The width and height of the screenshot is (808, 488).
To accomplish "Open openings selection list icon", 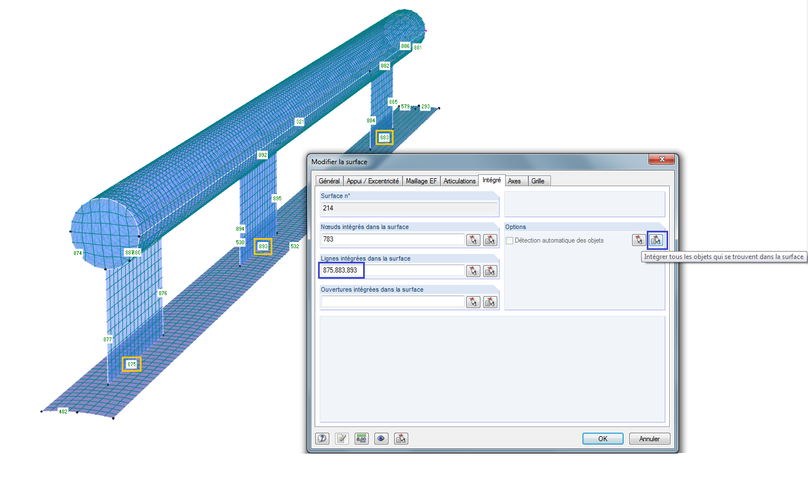I will [490, 302].
